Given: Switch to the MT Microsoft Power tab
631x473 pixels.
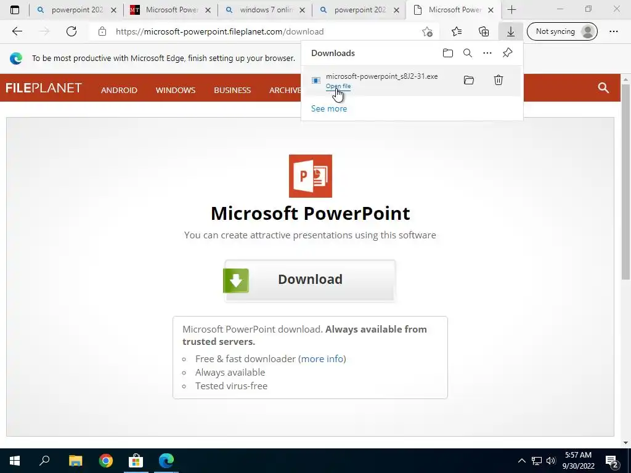Looking at the screenshot, I should (171, 10).
